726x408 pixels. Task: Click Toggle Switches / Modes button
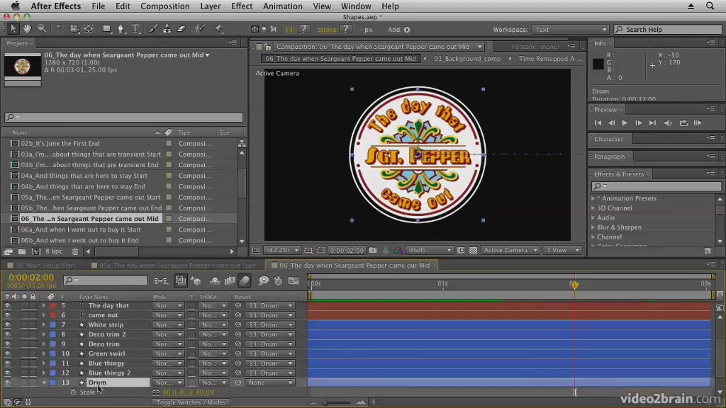pos(191,402)
